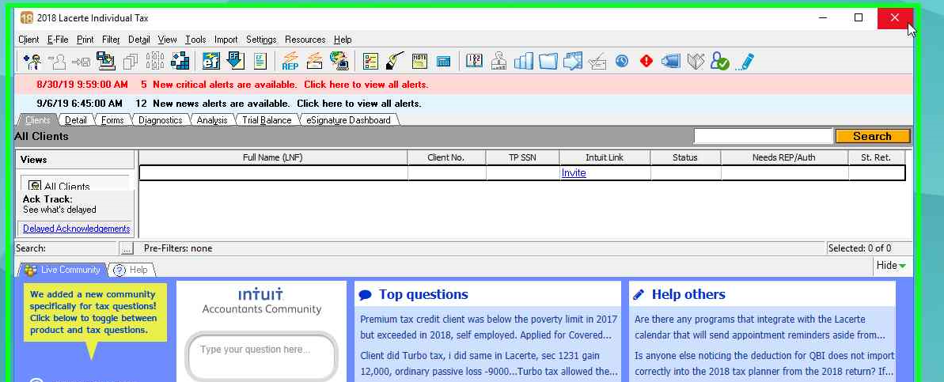Click the ellipsis button next to Search

pos(126,248)
